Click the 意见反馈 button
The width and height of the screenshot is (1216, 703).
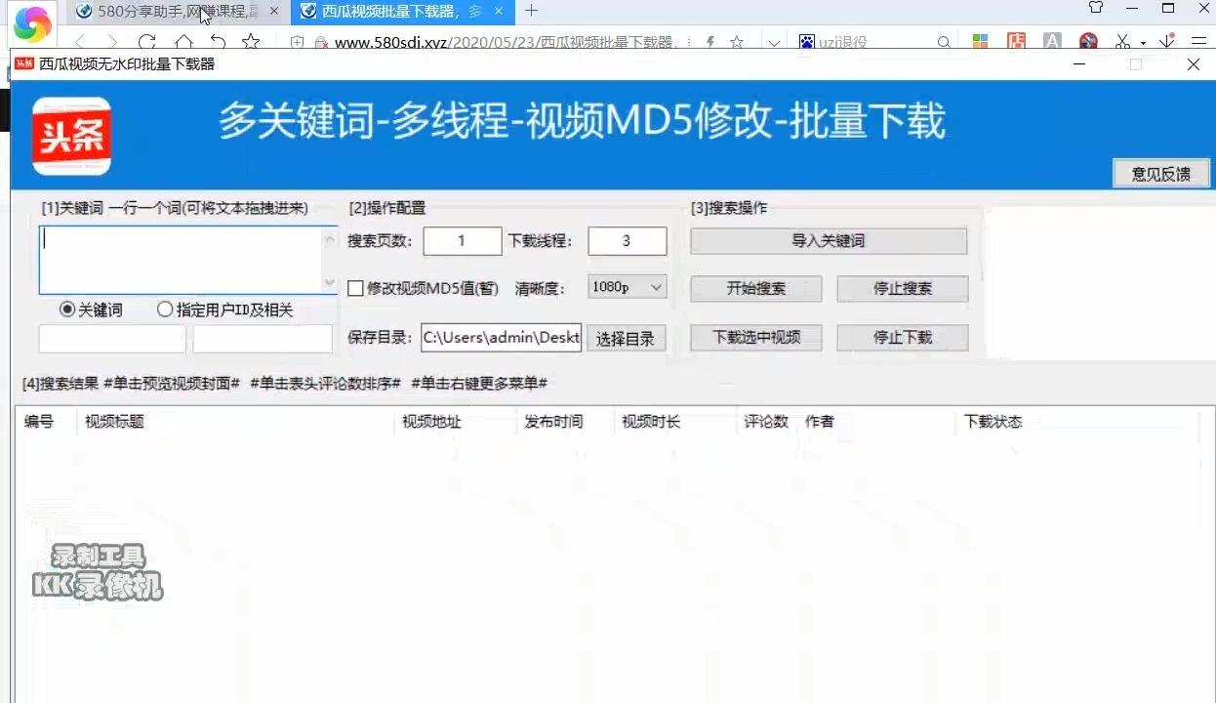click(x=1161, y=174)
